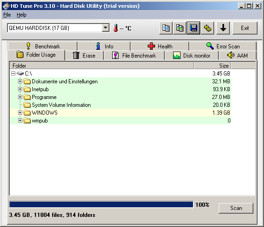Select the Programme row label

tap(44, 97)
